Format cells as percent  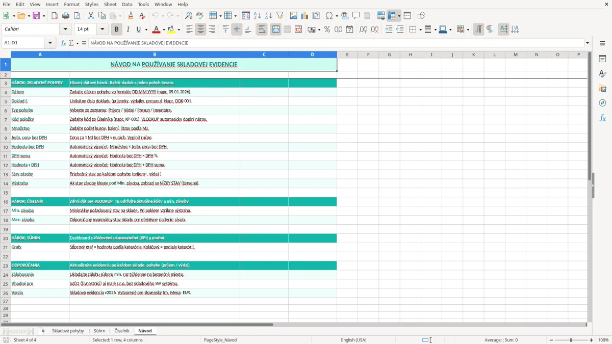[x=327, y=30]
